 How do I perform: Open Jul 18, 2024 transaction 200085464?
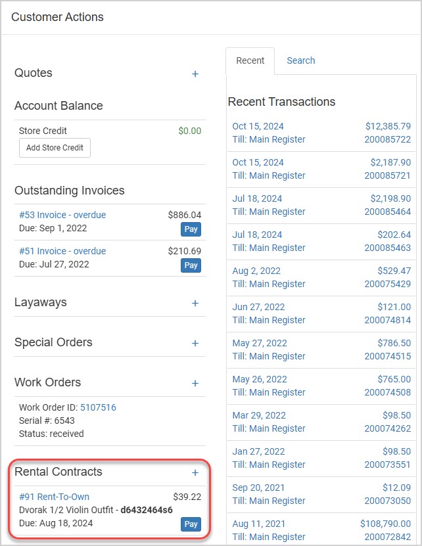coord(321,206)
